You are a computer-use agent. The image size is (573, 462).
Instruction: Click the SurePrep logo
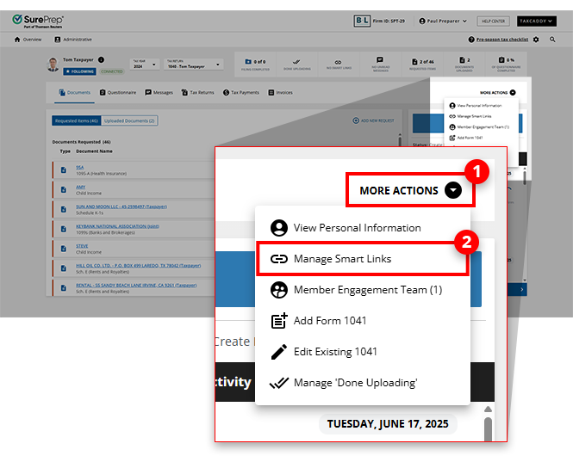tap(38, 22)
